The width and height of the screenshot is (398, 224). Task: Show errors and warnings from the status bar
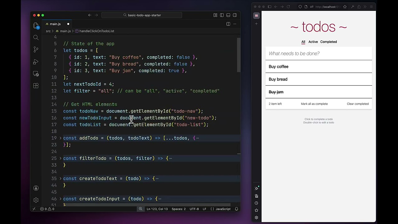[47, 209]
